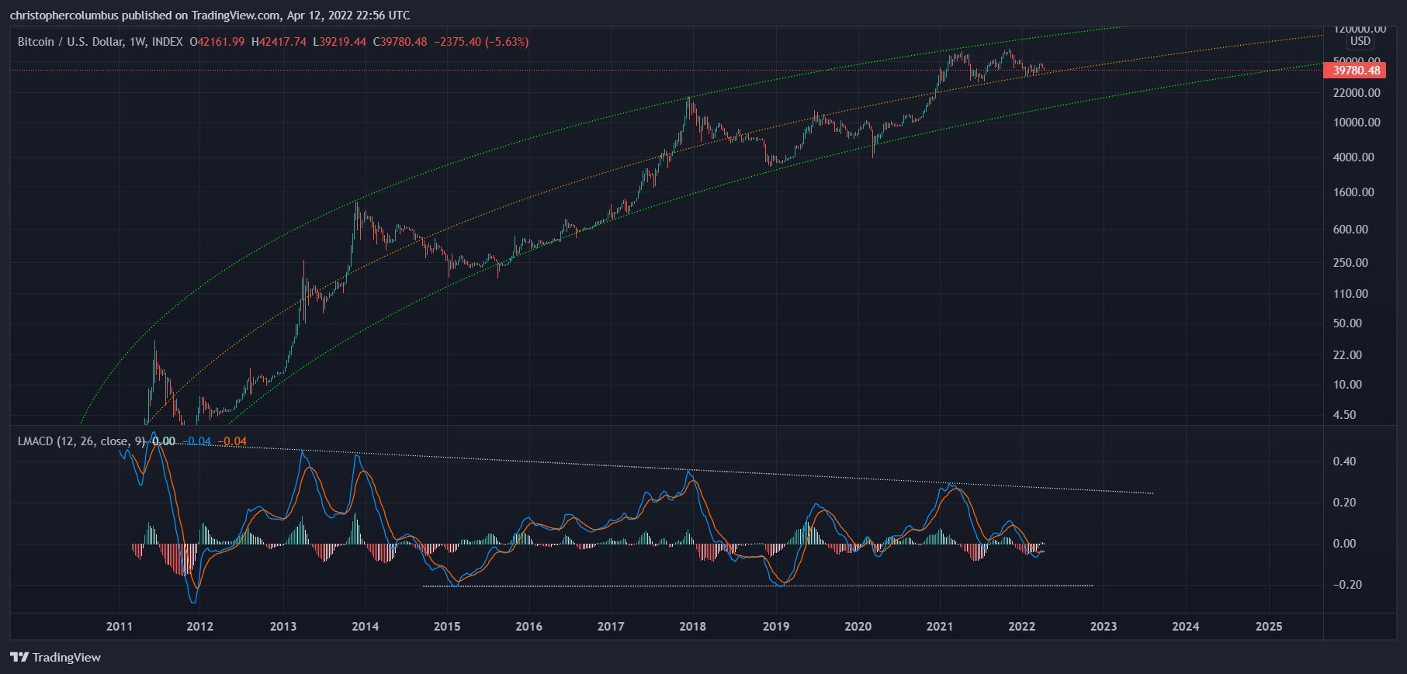
Task: Click the 10.00 price axis label
Action: 1347,385
